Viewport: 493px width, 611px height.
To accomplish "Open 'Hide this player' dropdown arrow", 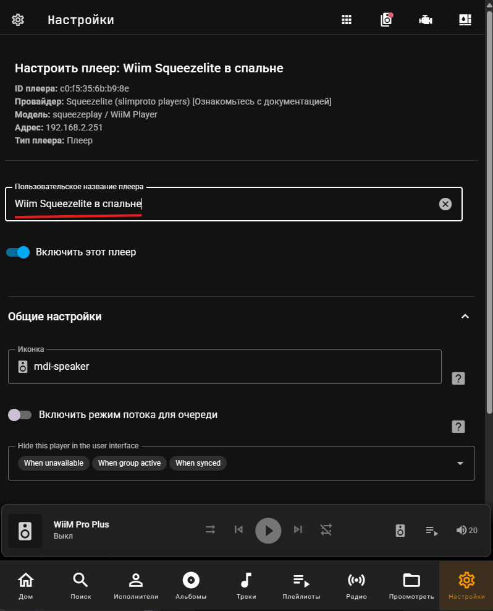I will (x=460, y=463).
